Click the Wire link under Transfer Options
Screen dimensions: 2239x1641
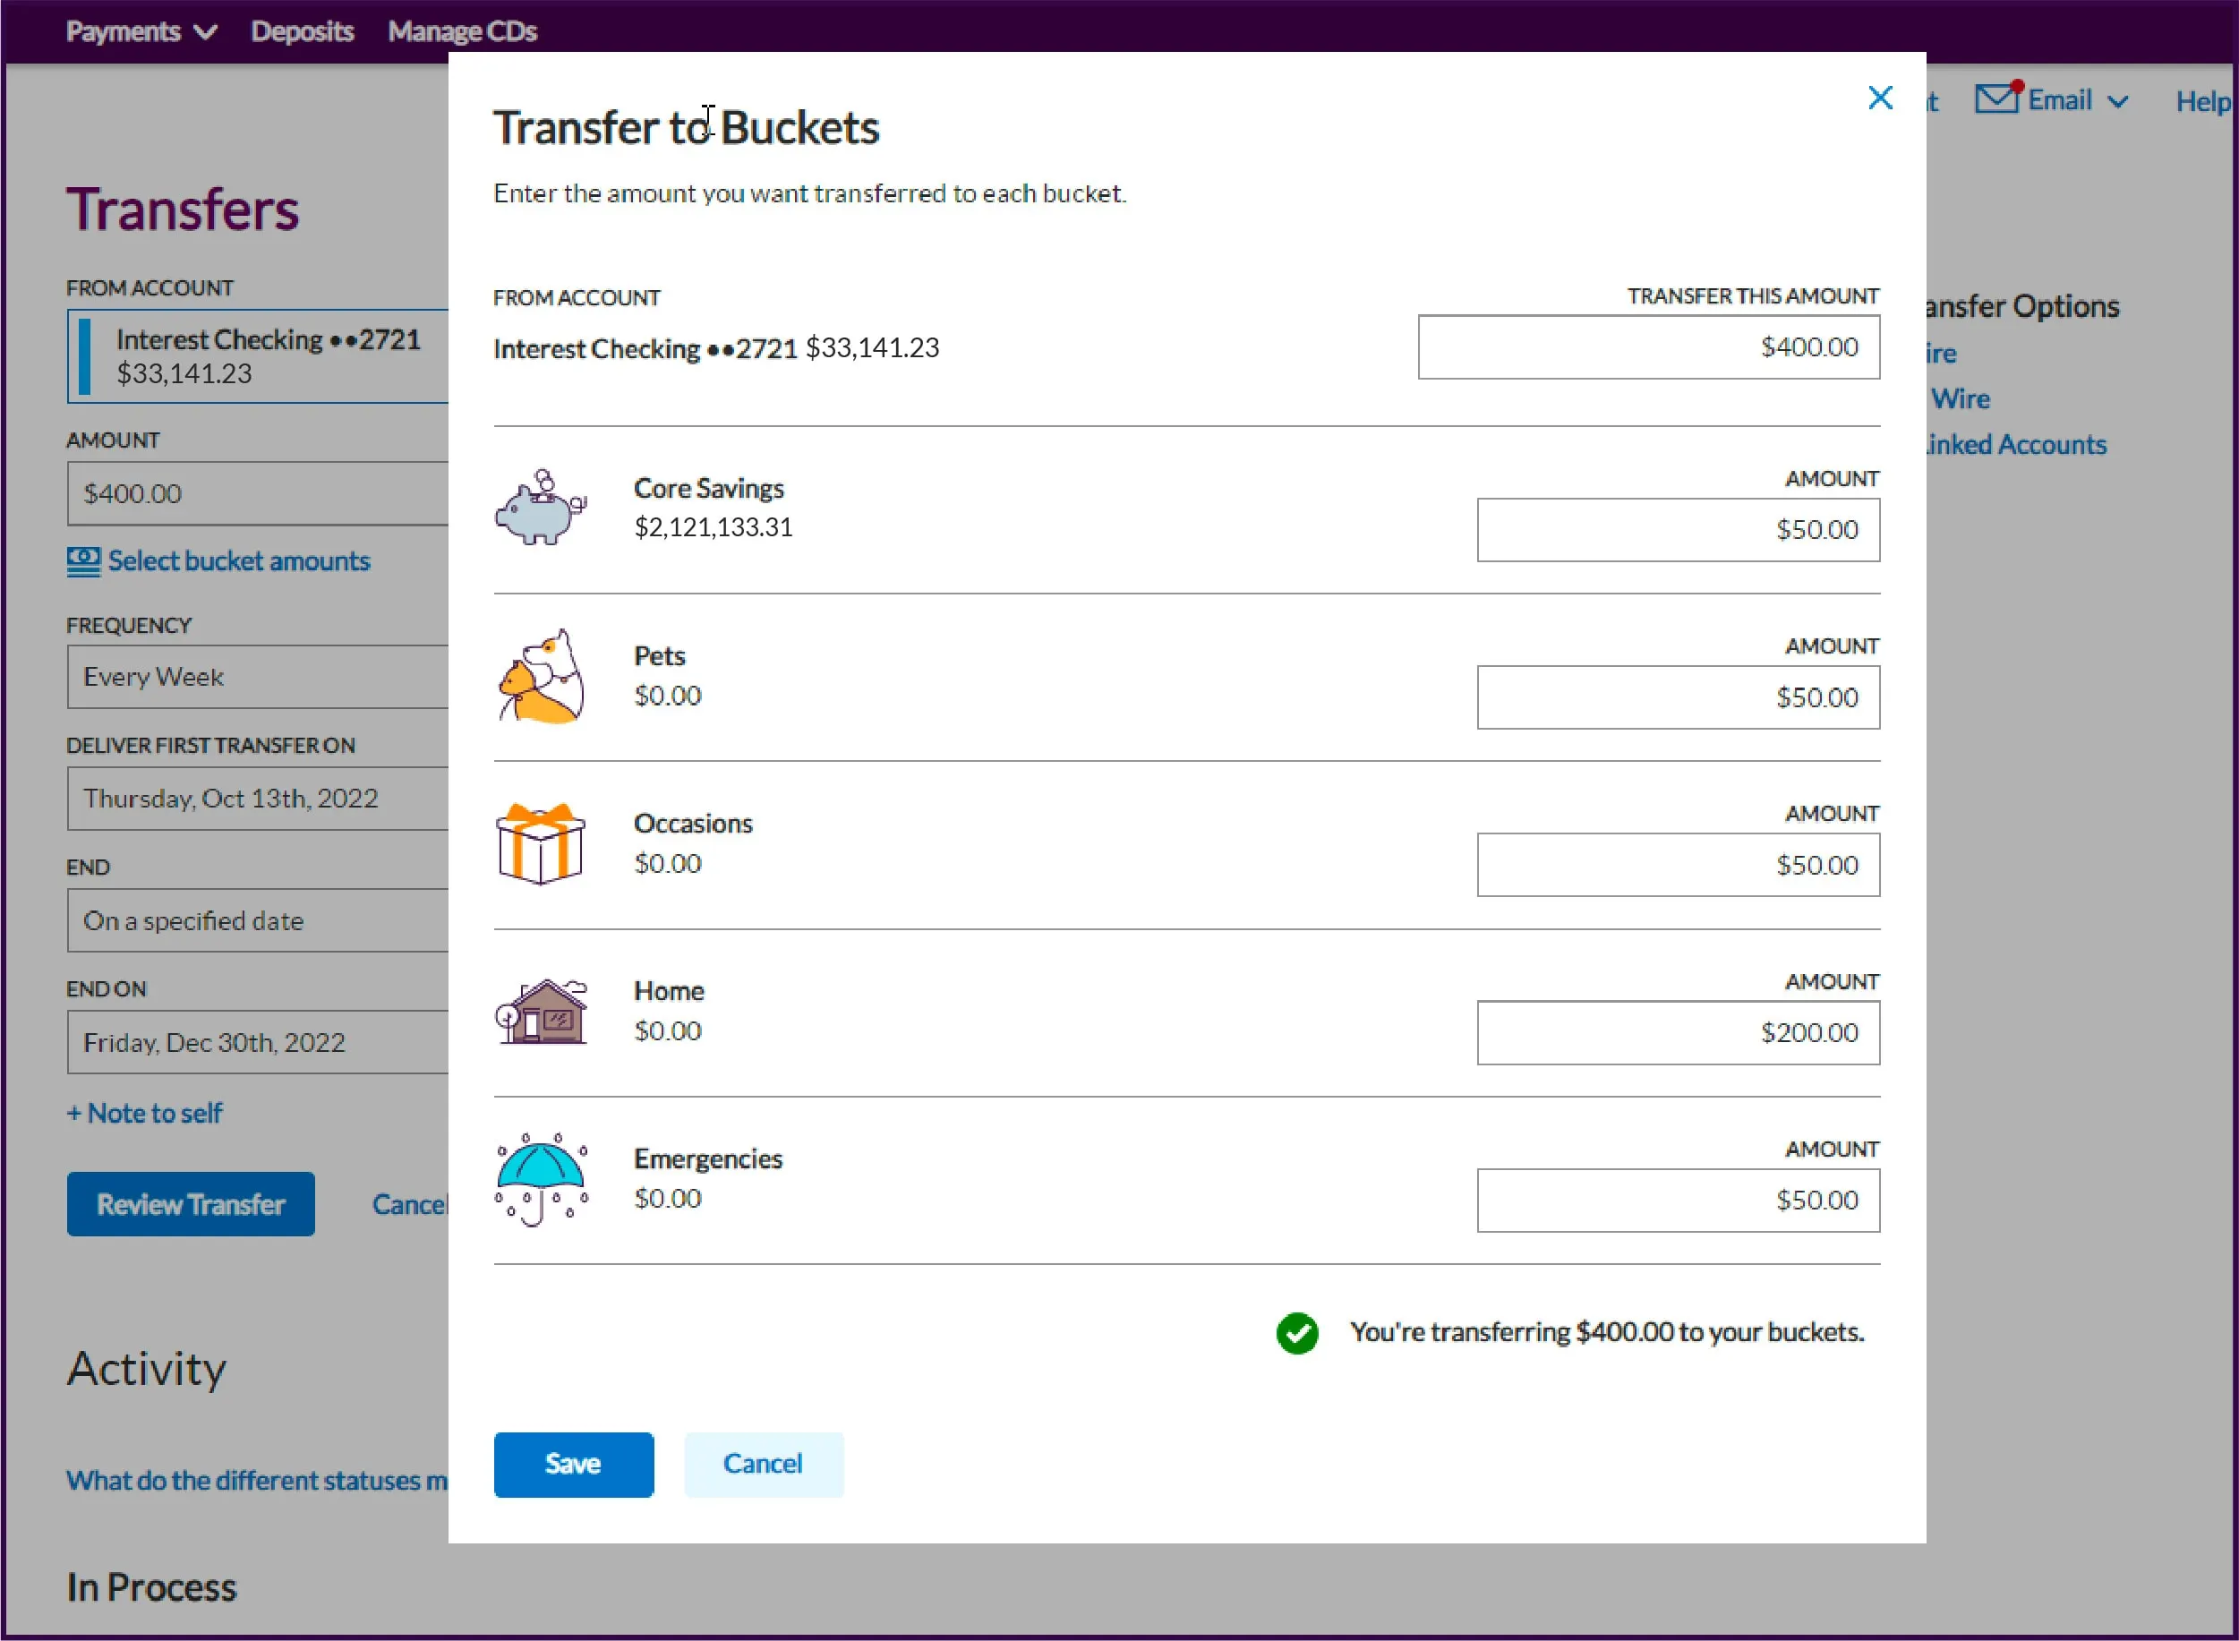click(x=1960, y=399)
